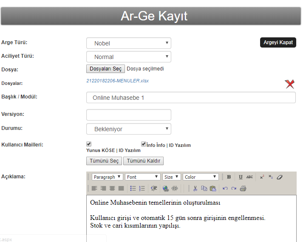The width and height of the screenshot is (306, 242).
Task: Click the 'Açıklama:' label
Action: pyautogui.click(x=13, y=177)
